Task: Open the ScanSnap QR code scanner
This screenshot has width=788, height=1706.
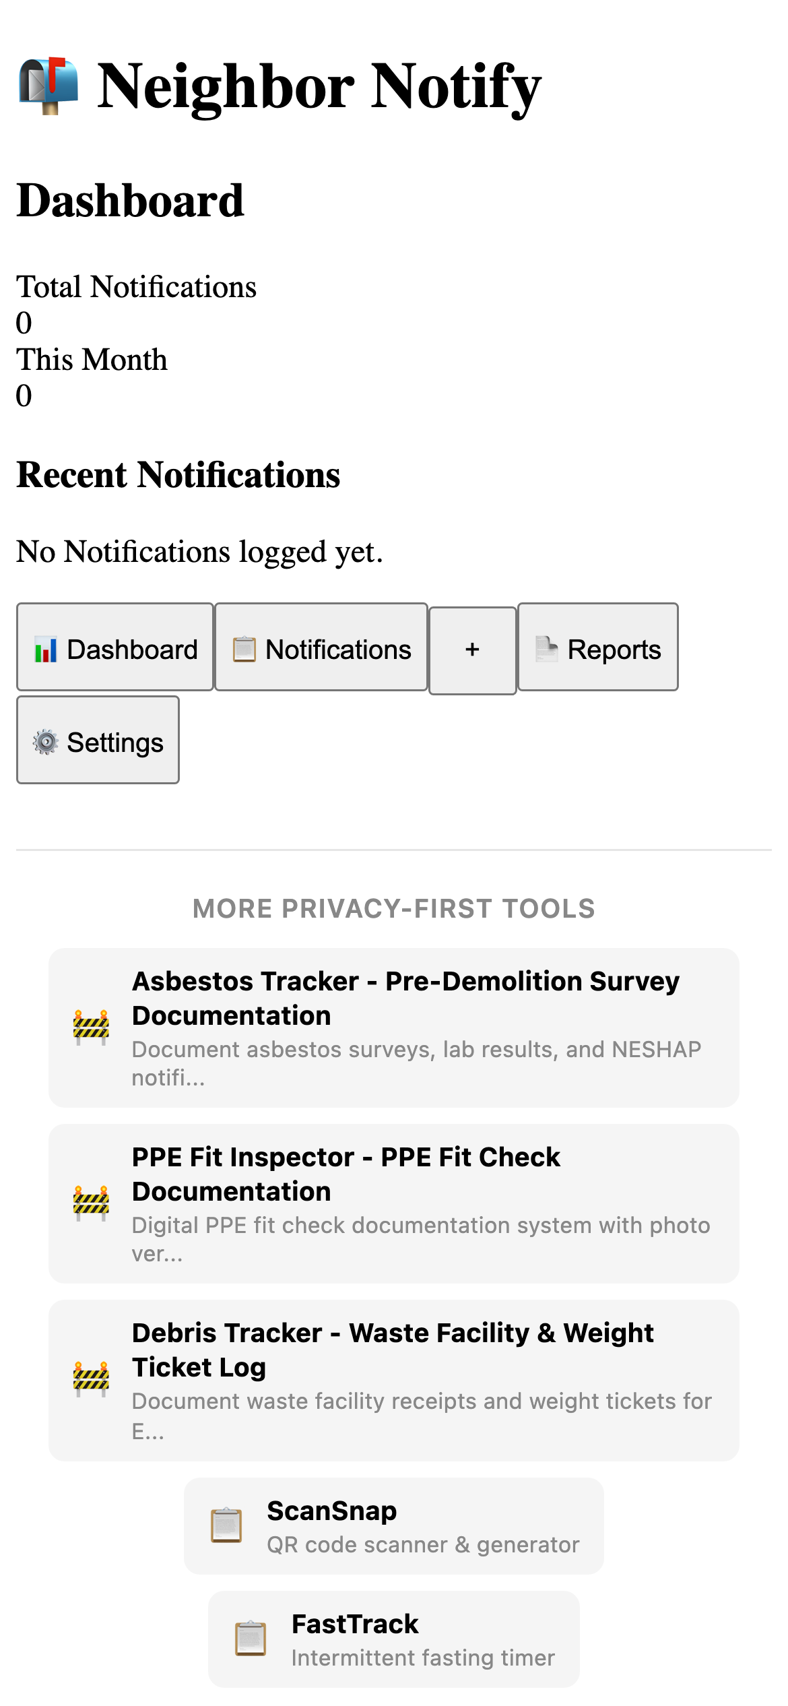Action: (x=394, y=1525)
